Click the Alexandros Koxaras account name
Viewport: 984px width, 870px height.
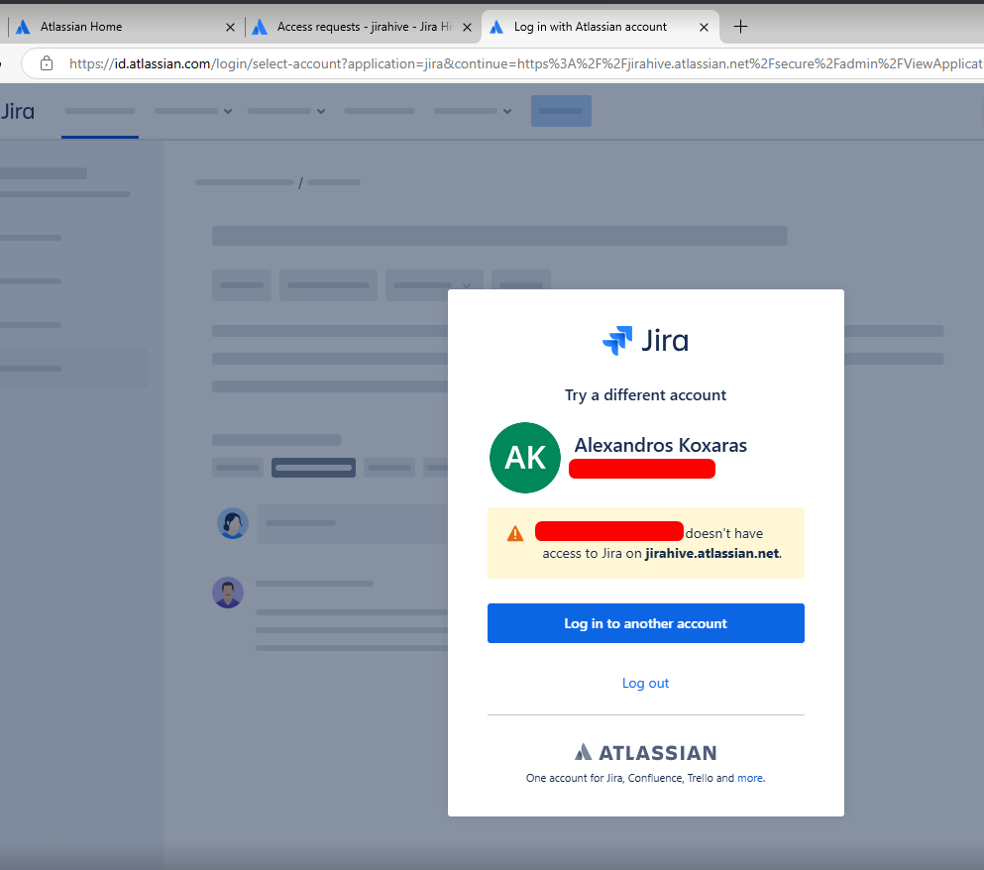point(660,445)
